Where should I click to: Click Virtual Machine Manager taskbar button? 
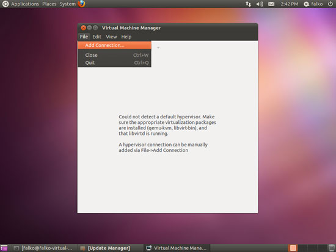pos(177,248)
